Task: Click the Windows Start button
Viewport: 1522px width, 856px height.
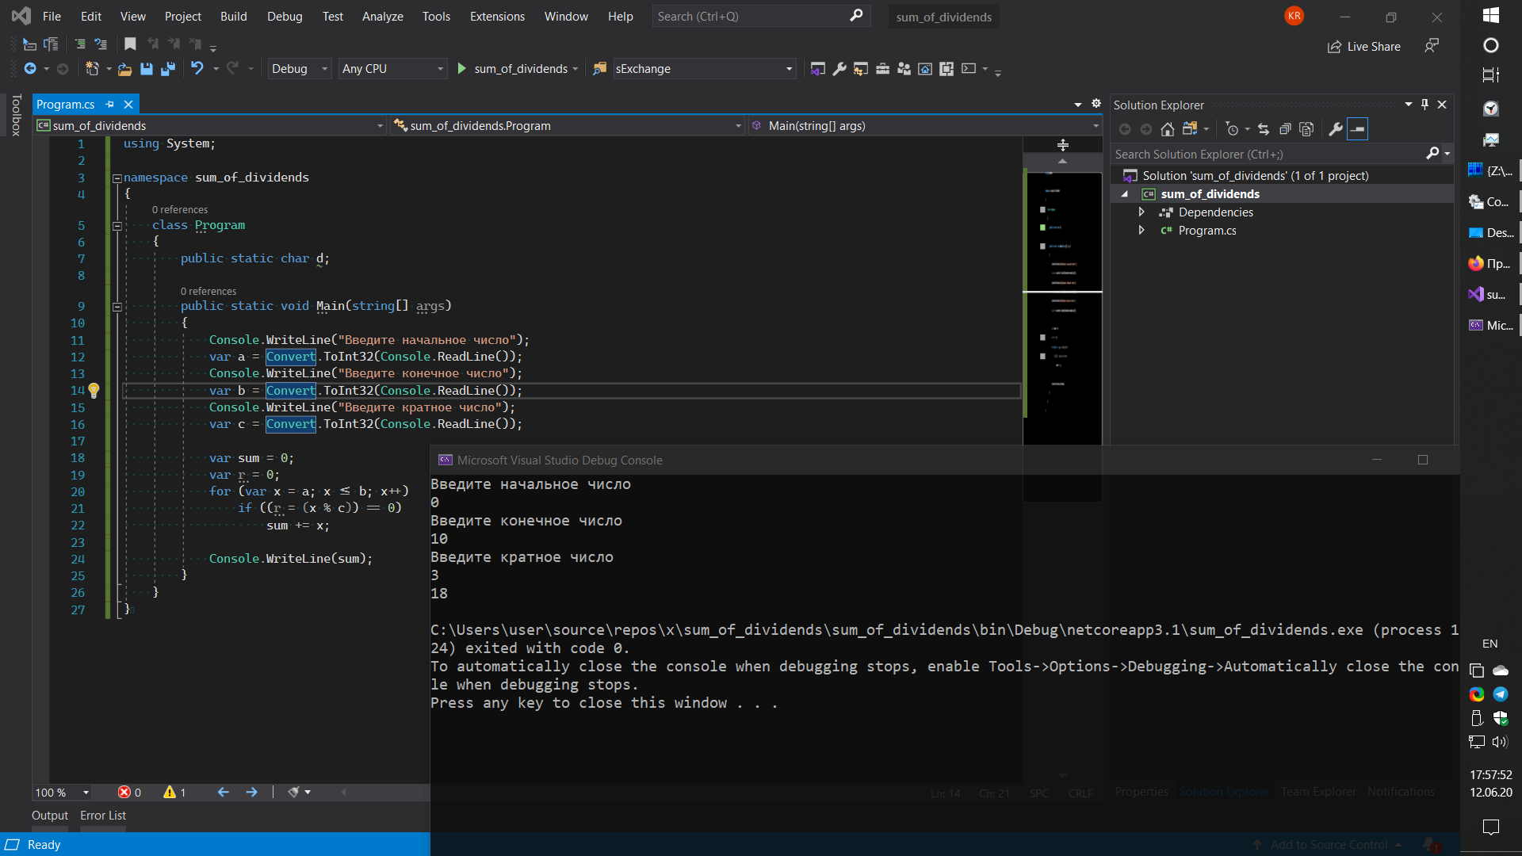Action: 1491,15
